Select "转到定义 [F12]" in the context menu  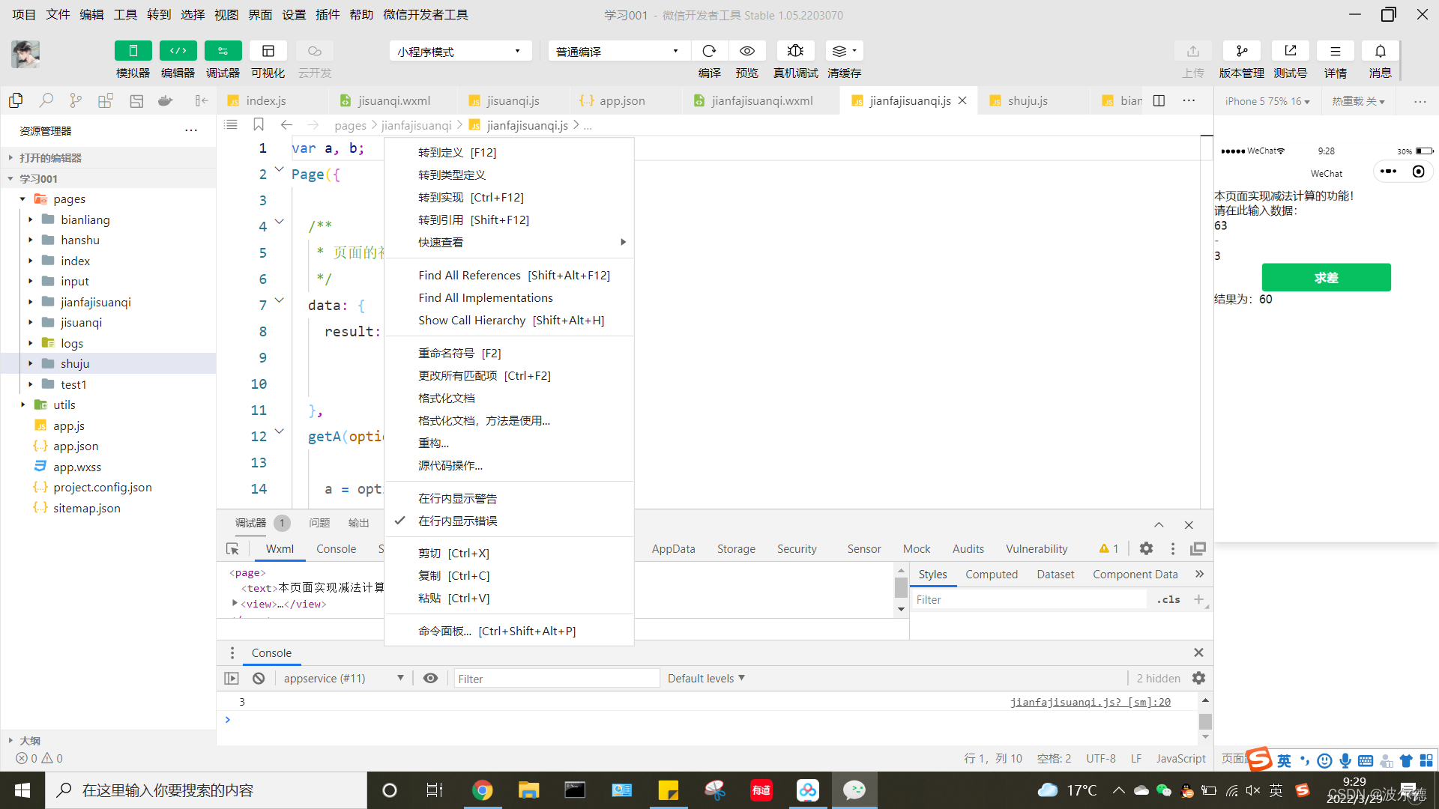tap(457, 153)
